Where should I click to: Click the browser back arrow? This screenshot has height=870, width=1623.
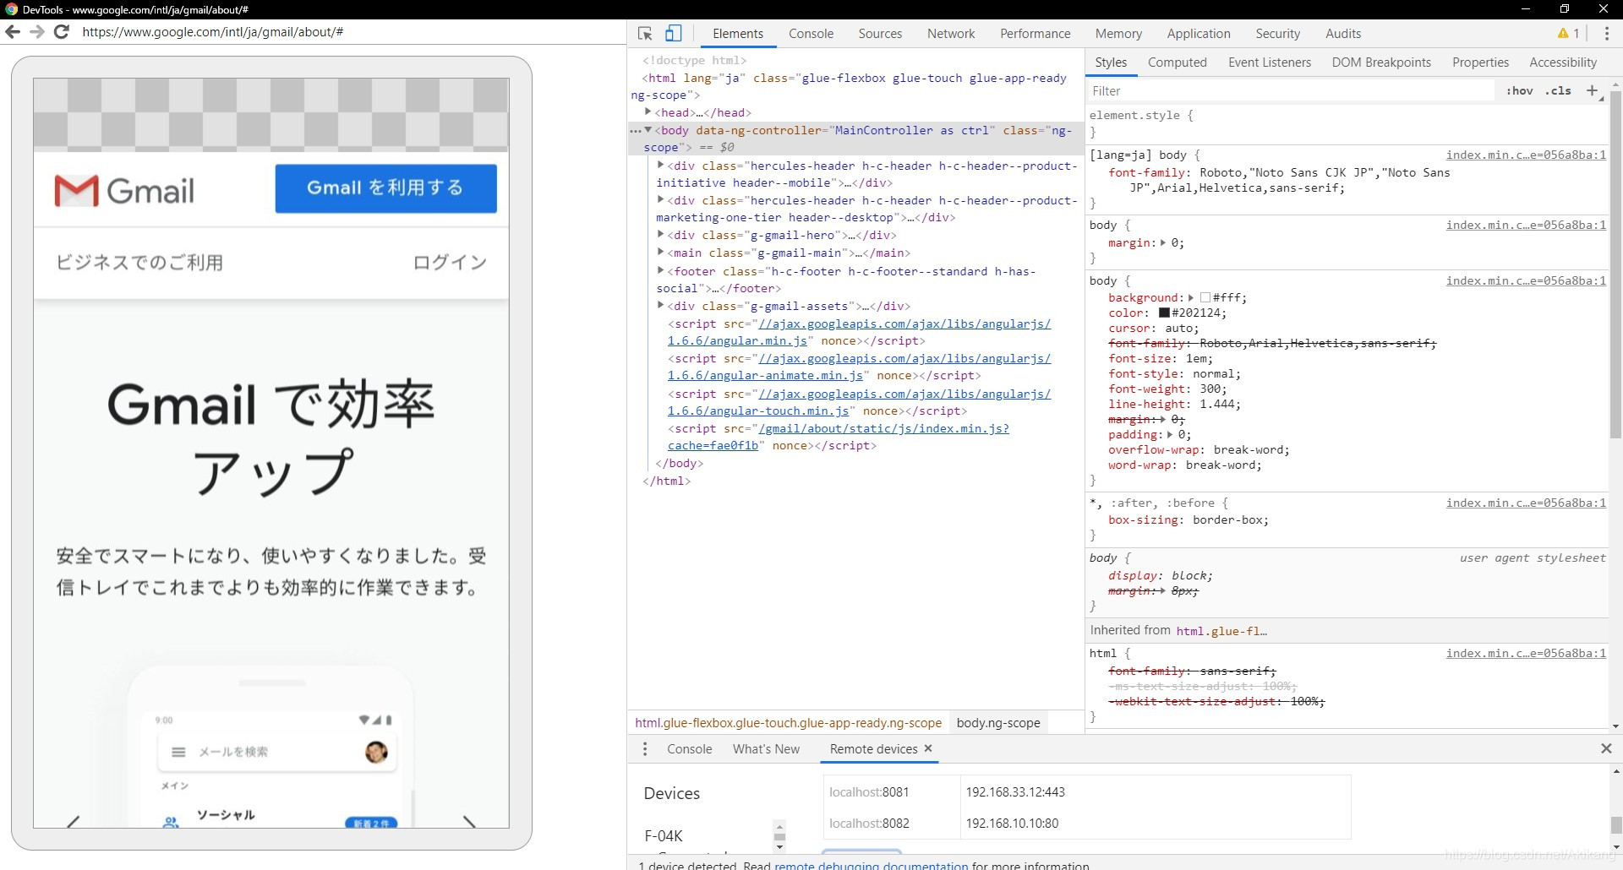pos(13,31)
